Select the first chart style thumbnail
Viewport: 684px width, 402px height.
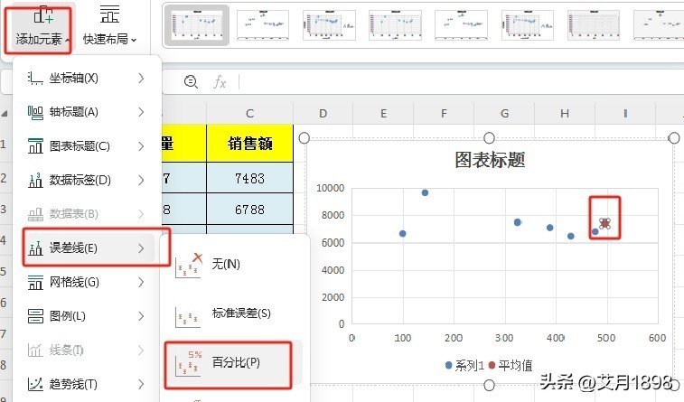point(196,25)
